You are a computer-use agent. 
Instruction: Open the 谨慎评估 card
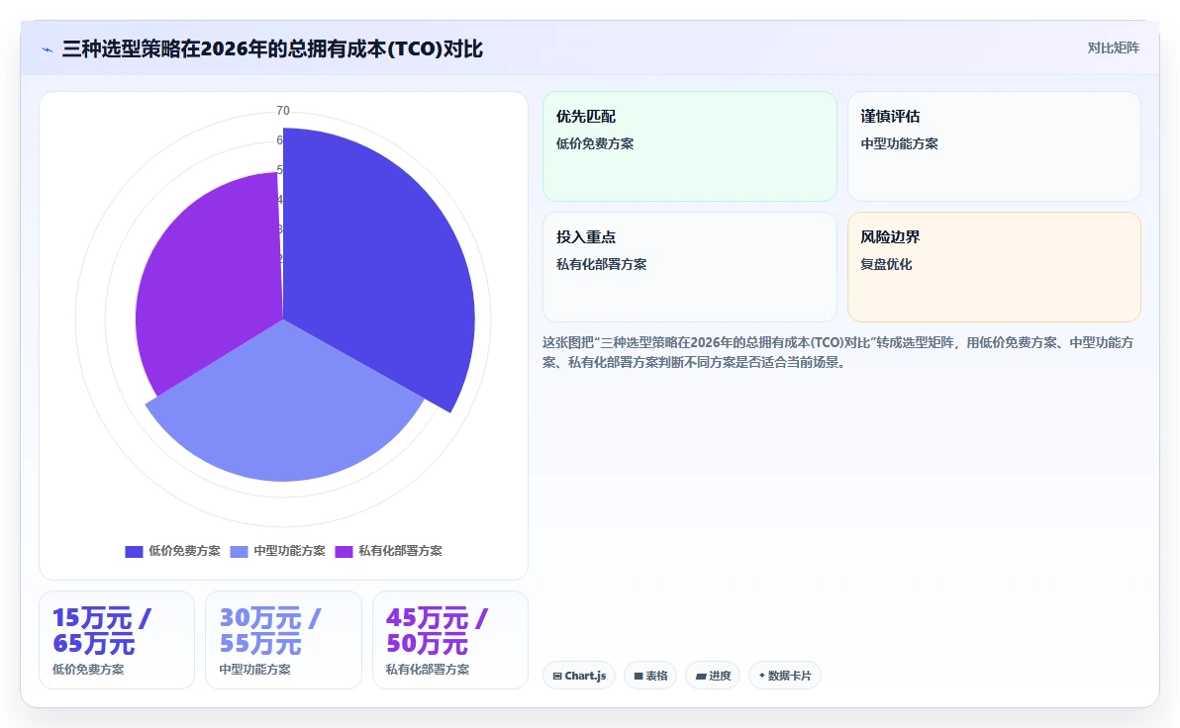[994, 146]
